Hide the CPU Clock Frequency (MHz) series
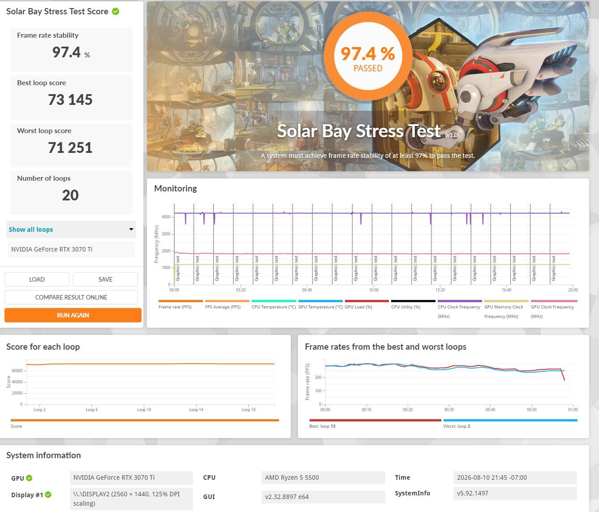599x512 pixels. point(460,309)
